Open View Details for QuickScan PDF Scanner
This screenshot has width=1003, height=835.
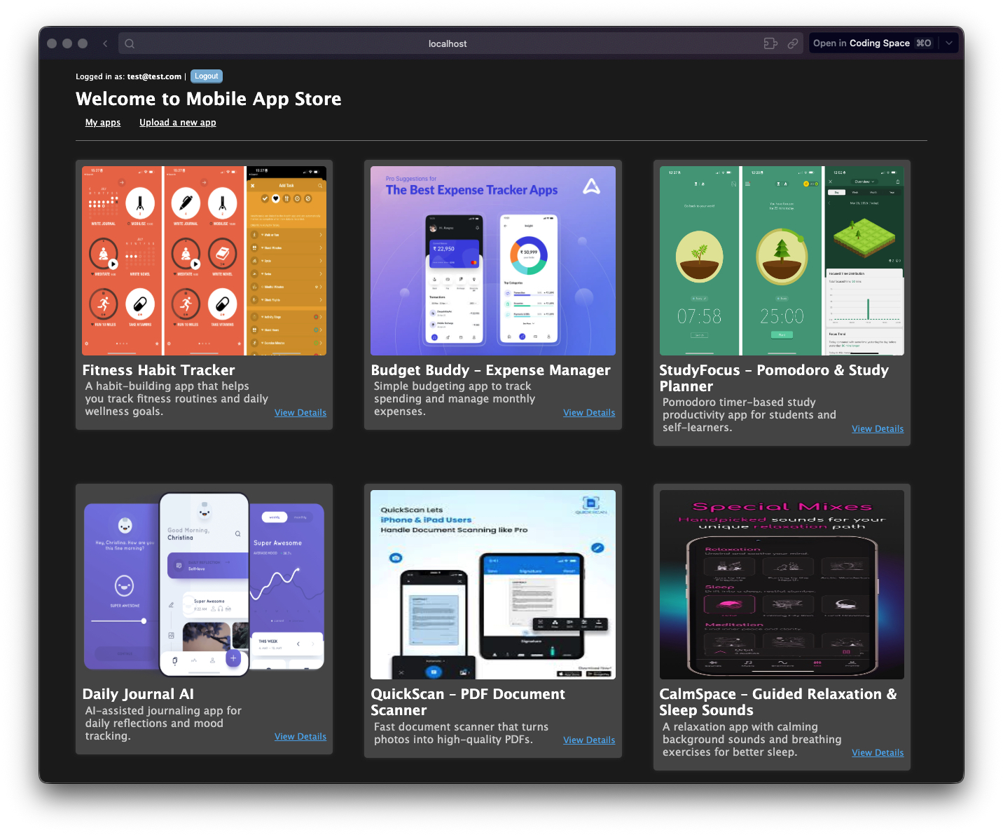[588, 740]
